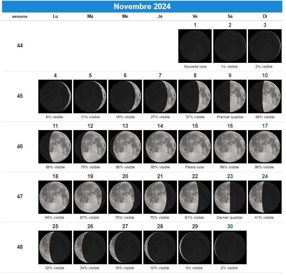Click the date number 9
Viewport: 286px width, 275px height.
230,75
